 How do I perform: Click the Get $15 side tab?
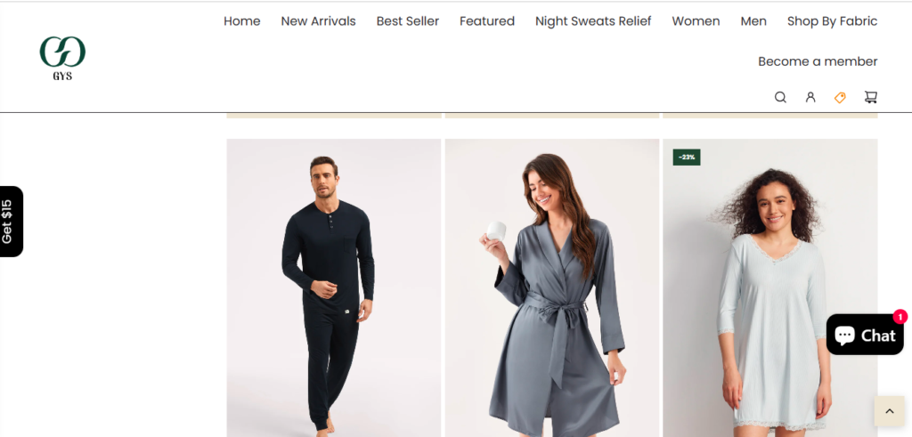point(10,222)
